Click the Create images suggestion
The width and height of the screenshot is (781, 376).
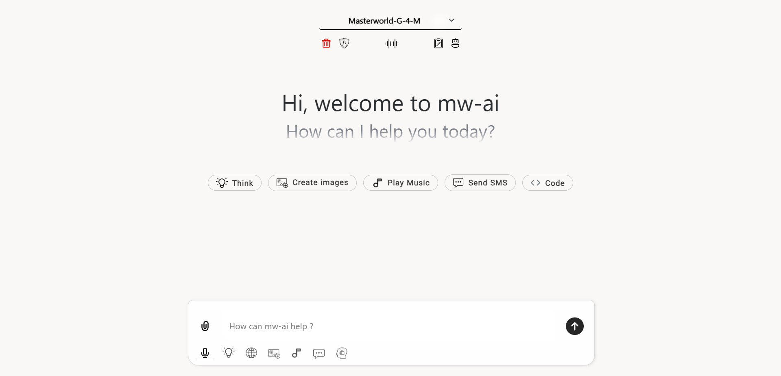coord(312,183)
